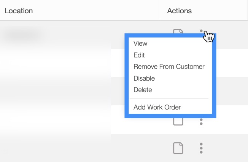The image size is (248, 162).
Task: Click Delete in the actions menu
Action: coord(143,90)
